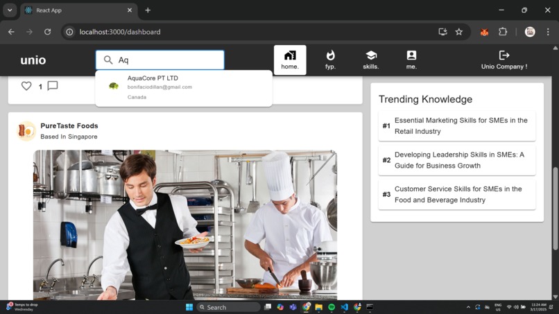This screenshot has width=559, height=314.
Task: Bookmark this page with star icon
Action: [x=459, y=32]
